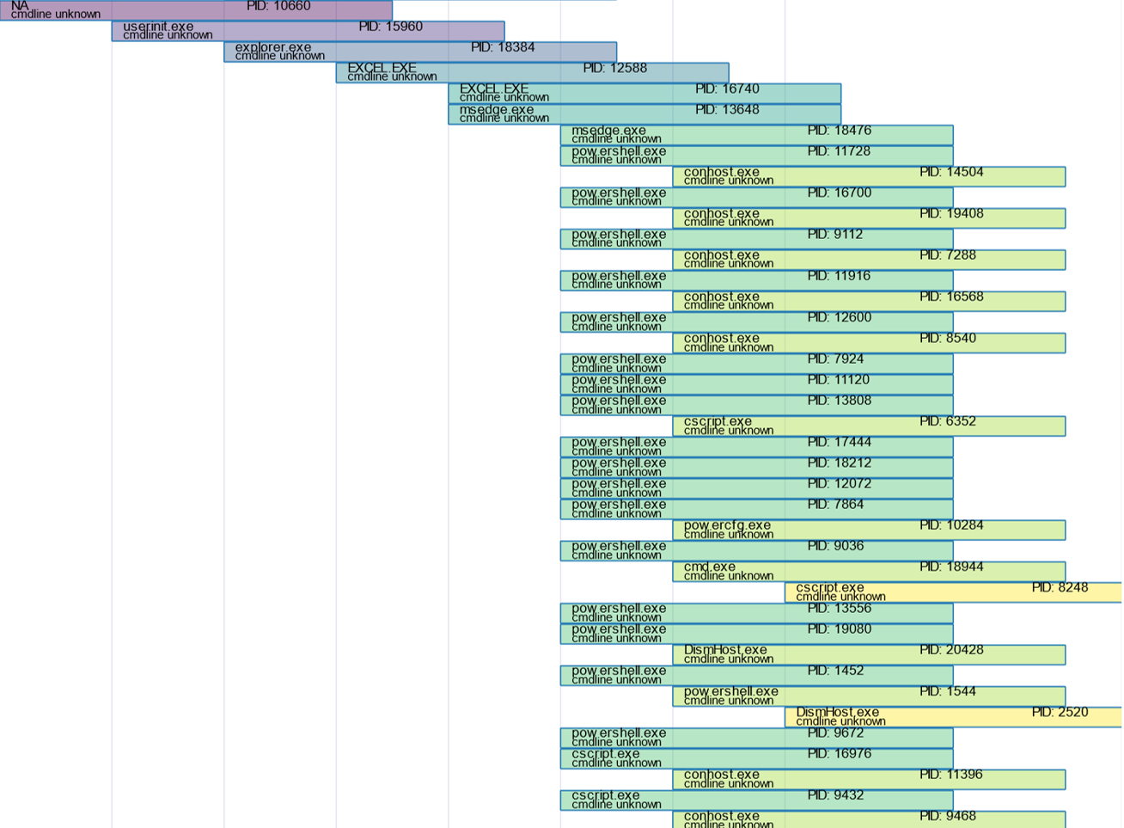
Task: Click powershell.exe bar PID 11728
Action: click(756, 156)
